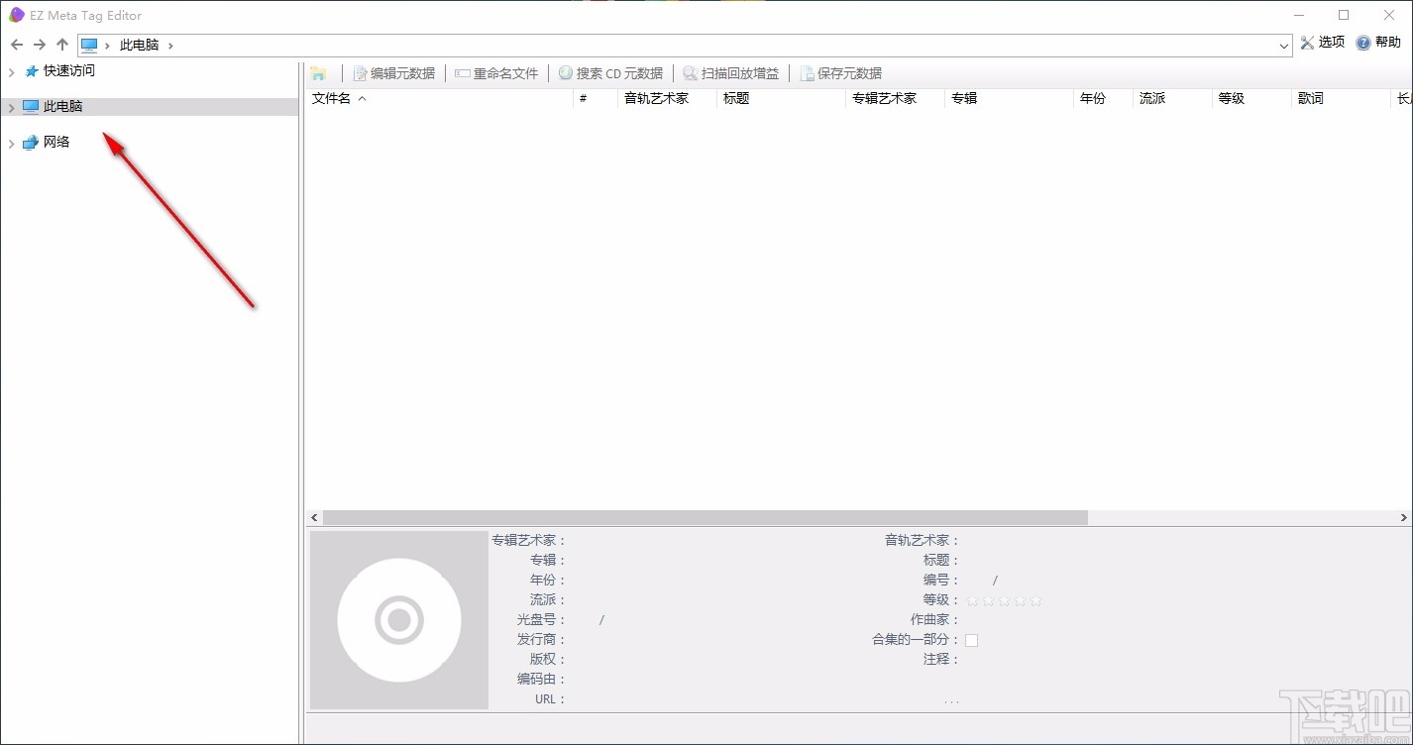Check the 合集的一部分 checkbox
Screen dimensions: 1413x745
point(971,640)
